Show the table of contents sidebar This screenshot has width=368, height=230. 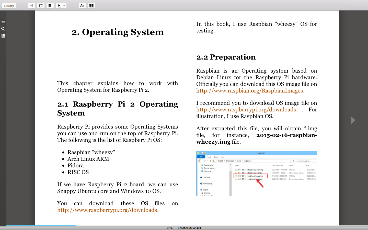coord(3,21)
